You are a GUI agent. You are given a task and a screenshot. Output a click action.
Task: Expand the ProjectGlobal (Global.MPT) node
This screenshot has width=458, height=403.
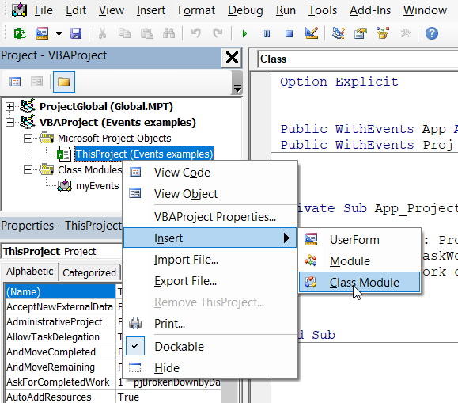click(x=9, y=106)
